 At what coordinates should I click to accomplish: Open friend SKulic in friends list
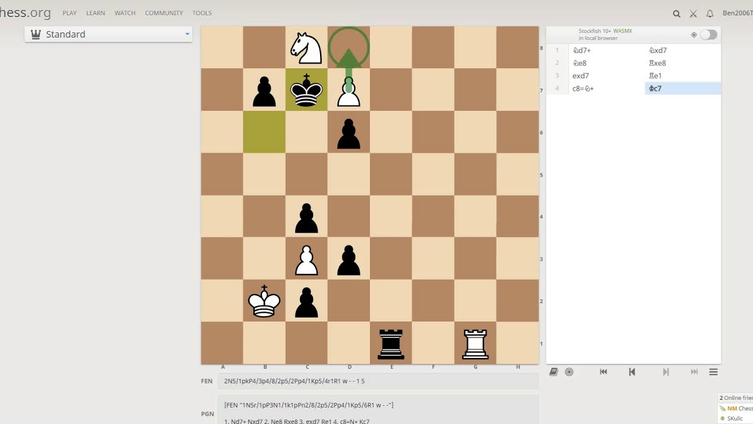[735, 419]
